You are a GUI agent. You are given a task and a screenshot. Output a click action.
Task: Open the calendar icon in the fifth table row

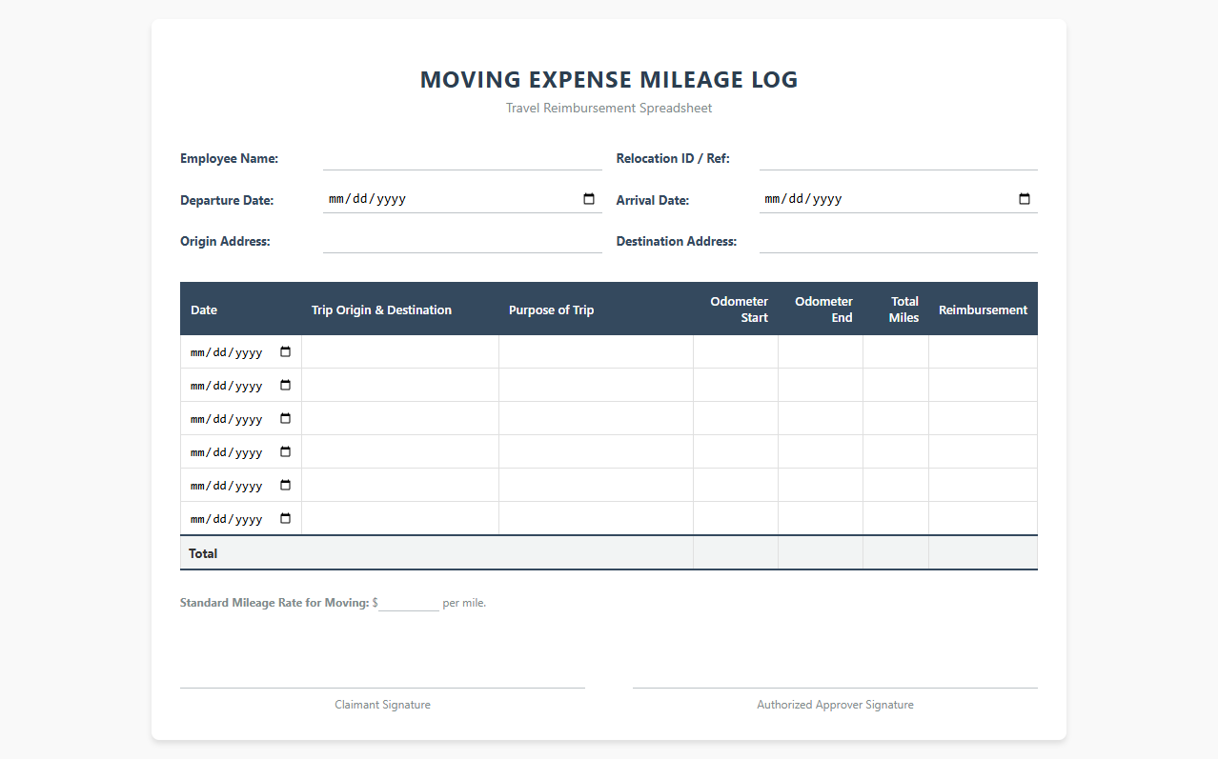tap(285, 485)
